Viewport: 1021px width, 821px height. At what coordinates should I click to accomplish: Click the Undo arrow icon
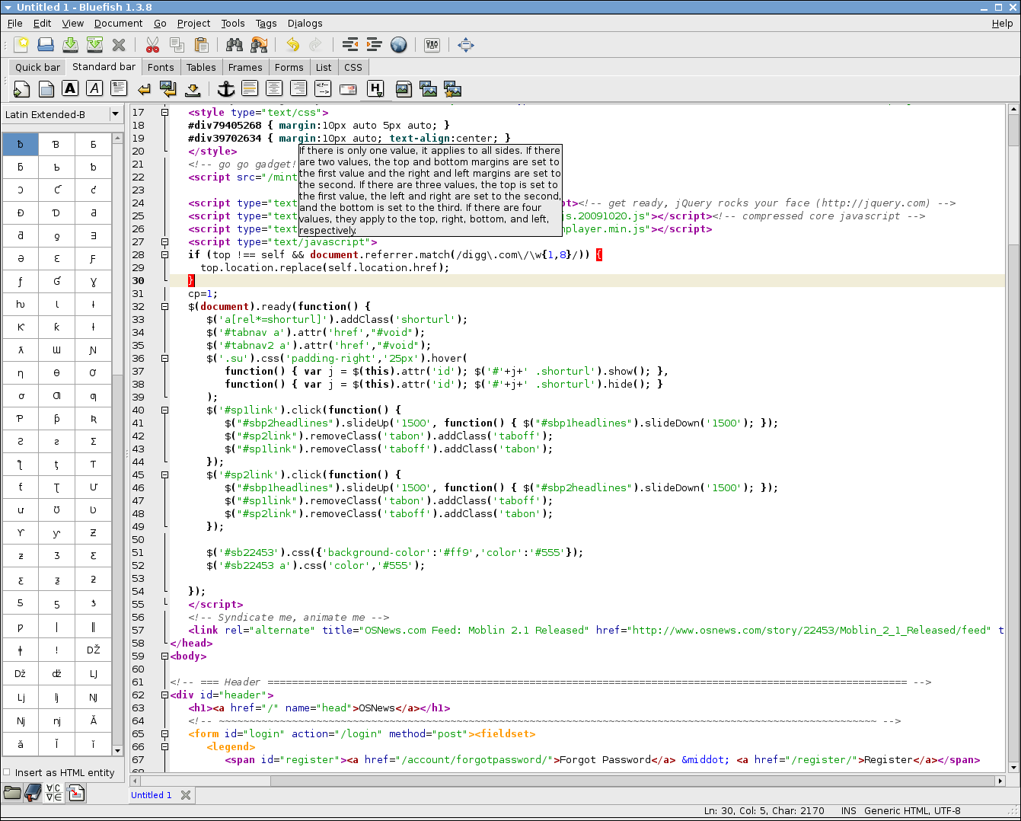tap(292, 45)
